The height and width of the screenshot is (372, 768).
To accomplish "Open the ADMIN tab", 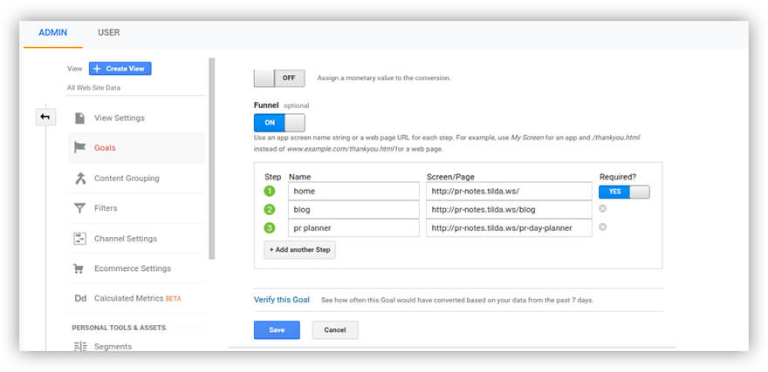I will [x=53, y=33].
